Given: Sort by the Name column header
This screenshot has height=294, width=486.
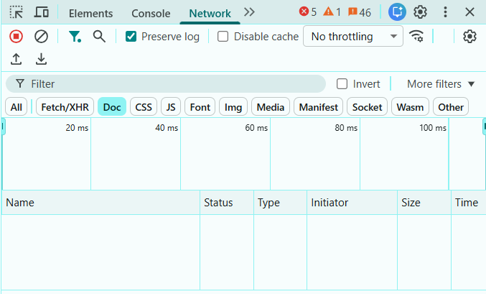Looking at the screenshot, I should 101,203.
